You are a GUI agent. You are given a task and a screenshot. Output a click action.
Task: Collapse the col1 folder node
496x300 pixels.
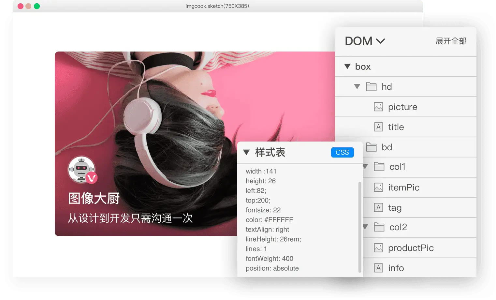pyautogui.click(x=365, y=167)
